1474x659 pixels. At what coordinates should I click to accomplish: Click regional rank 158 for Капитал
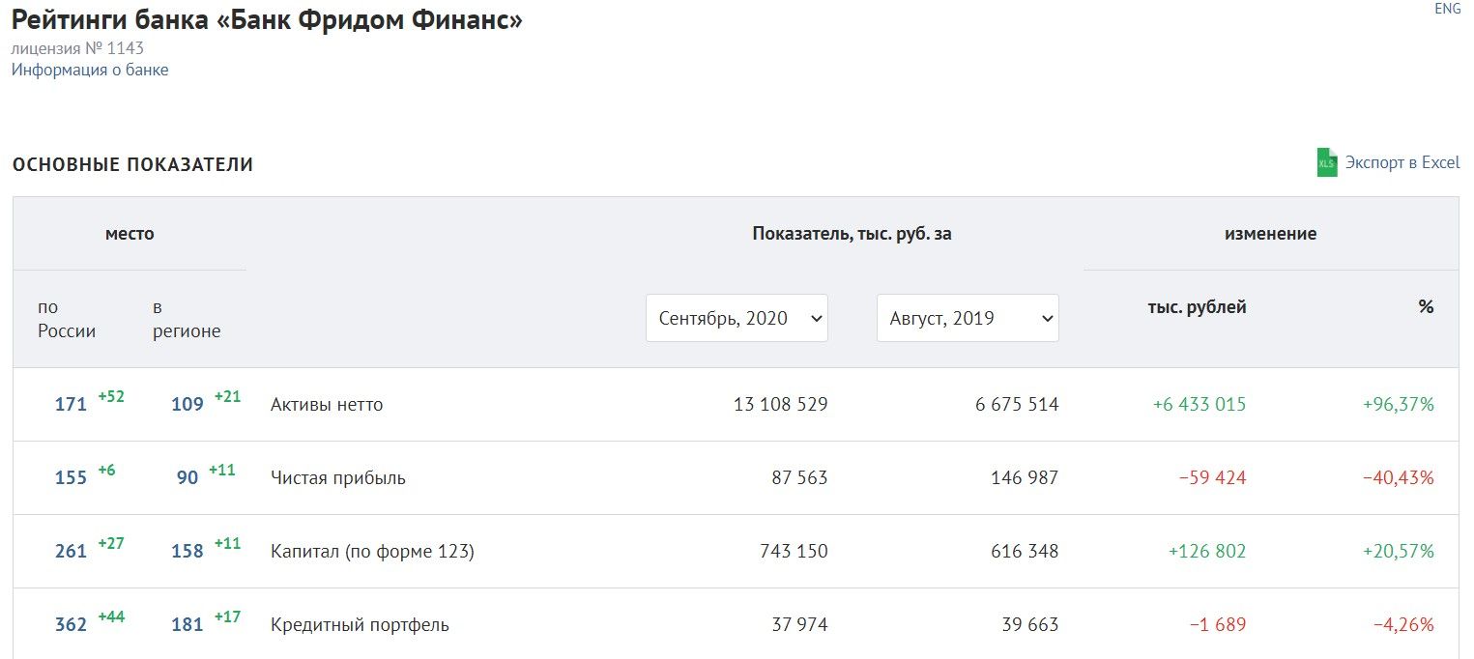pos(188,552)
